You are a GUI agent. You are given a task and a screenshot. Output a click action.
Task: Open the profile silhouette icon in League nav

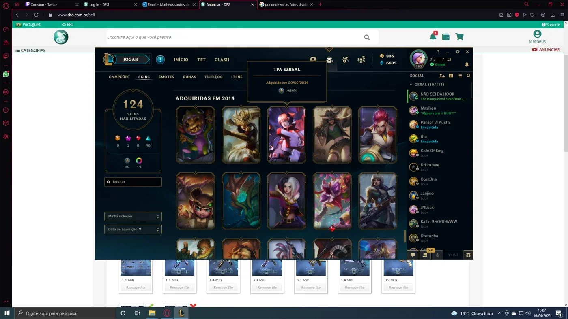313,60
